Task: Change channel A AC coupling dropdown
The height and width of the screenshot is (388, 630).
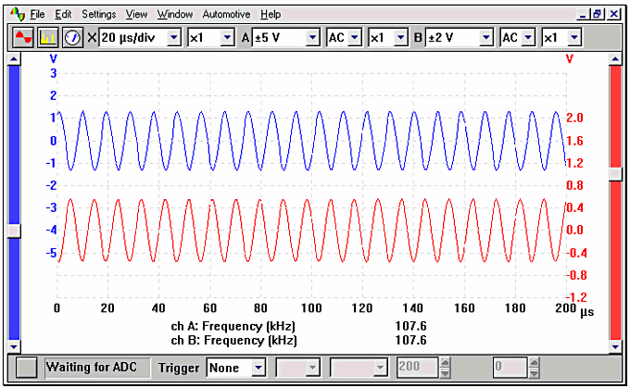Action: coord(355,38)
